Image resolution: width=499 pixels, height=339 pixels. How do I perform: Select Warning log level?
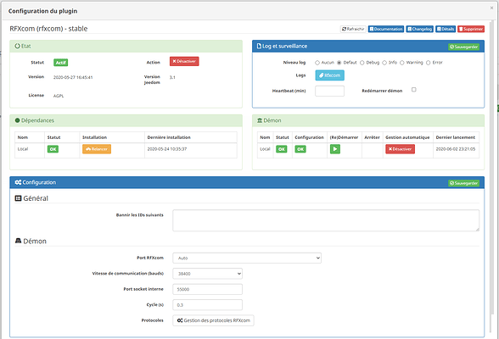[x=402, y=63]
